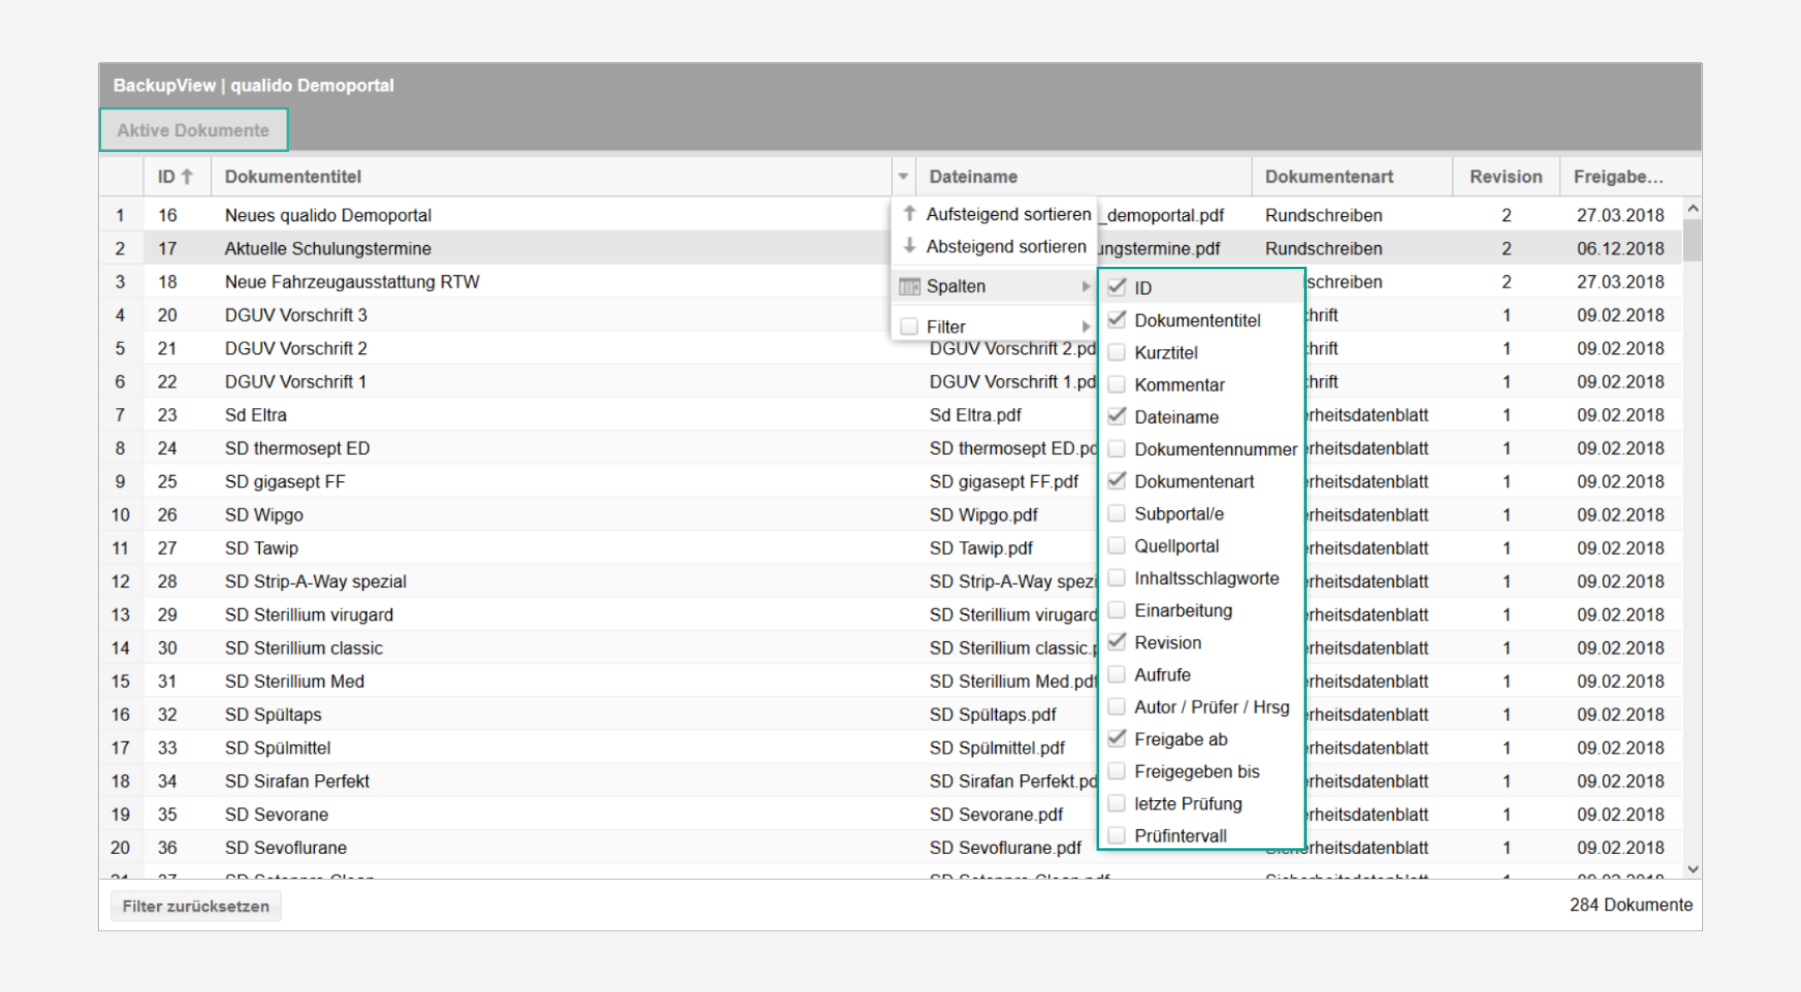Enable the Prüfintervall column checkbox
This screenshot has width=1801, height=992.
1117,836
